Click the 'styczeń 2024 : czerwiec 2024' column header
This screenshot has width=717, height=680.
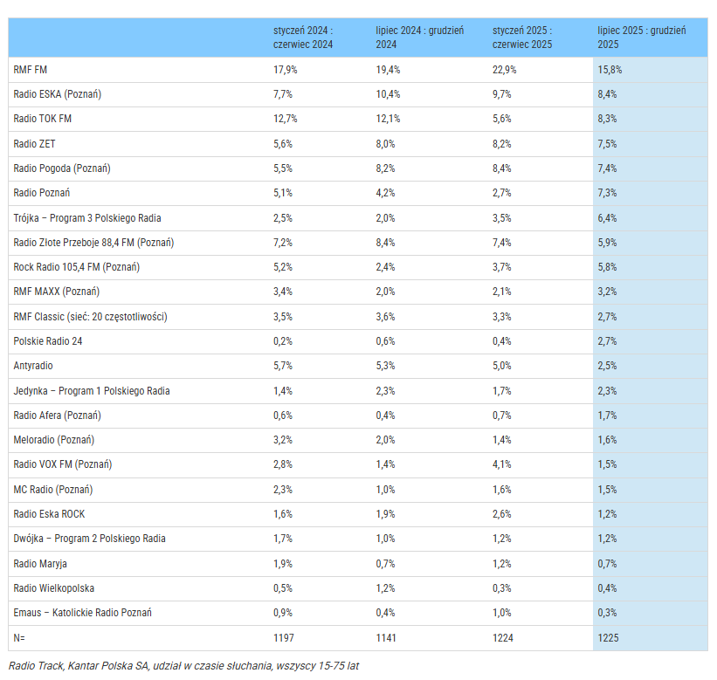pos(303,37)
